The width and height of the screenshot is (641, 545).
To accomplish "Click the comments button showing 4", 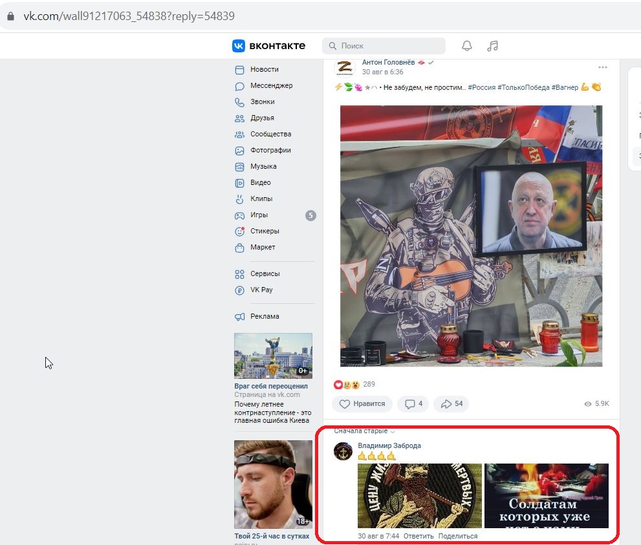I will (413, 403).
